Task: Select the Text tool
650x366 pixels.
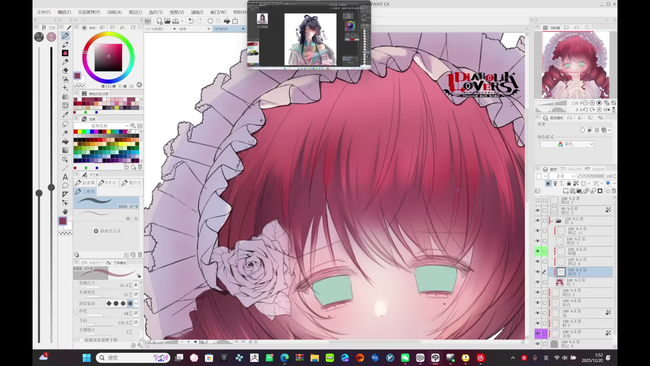Action: 65,177
